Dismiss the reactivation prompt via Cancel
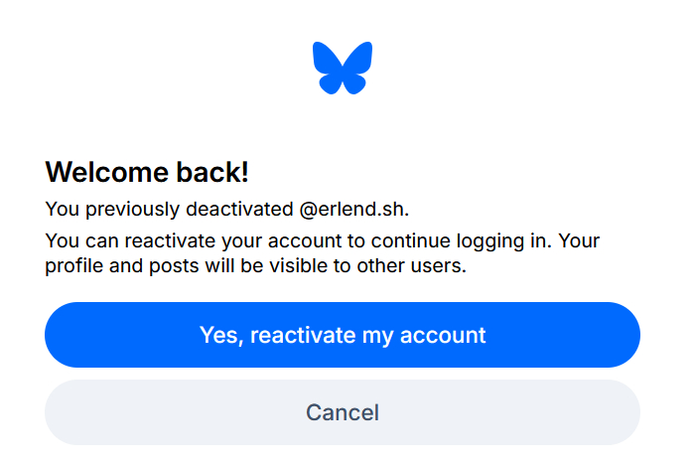Screen dimensions: 694x466 [343, 412]
